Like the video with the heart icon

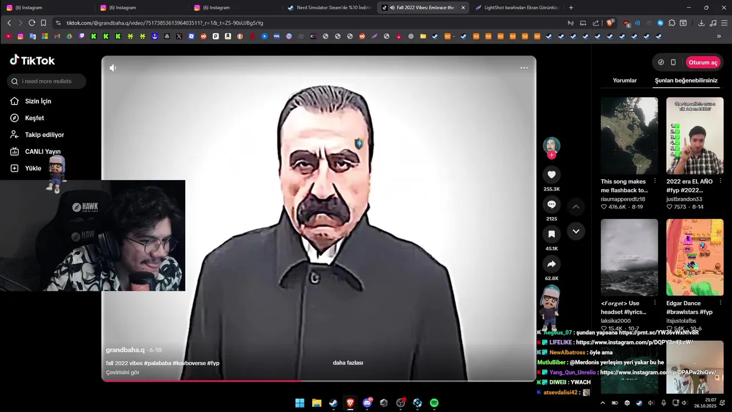(551, 175)
